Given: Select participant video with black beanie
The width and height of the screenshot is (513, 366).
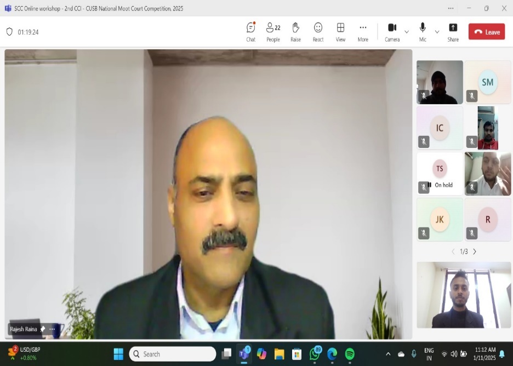Looking at the screenshot, I should [x=440, y=82].
